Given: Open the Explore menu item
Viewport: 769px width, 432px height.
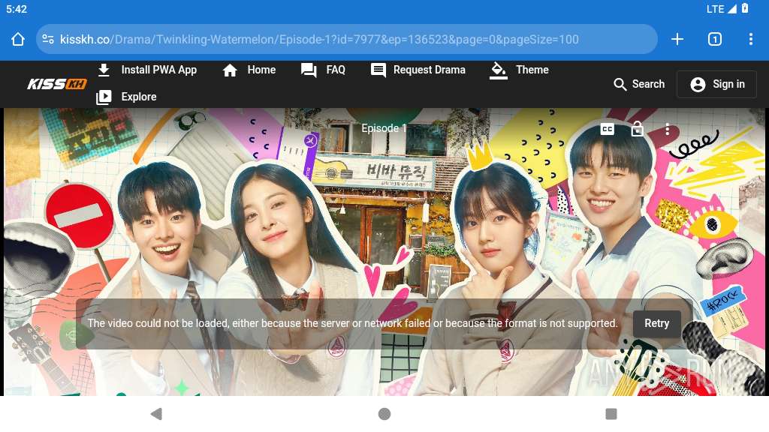Looking at the screenshot, I should pyautogui.click(x=139, y=97).
